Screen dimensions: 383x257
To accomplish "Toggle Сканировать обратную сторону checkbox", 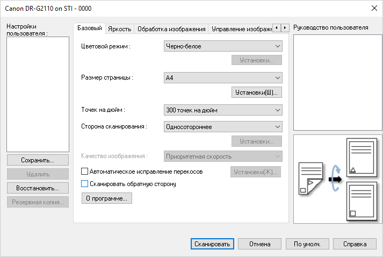I will point(84,184).
